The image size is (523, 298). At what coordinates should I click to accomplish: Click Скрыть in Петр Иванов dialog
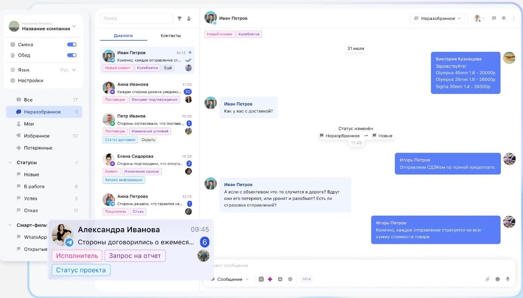point(148,140)
